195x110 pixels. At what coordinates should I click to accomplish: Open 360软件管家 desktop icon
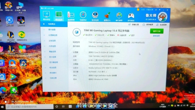22,50
